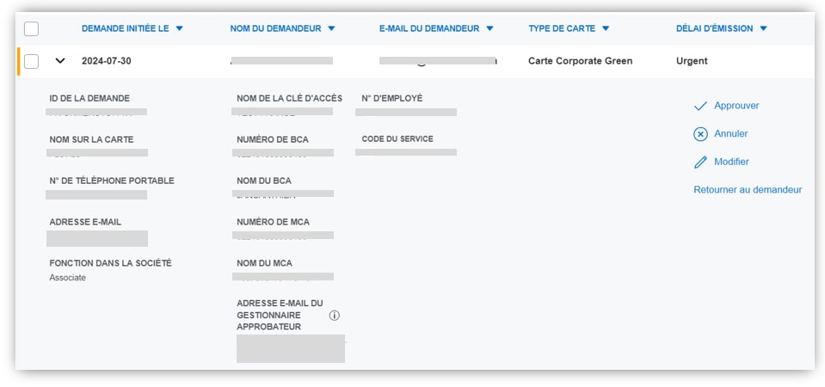Click the Annuler link text
The width and height of the screenshot is (825, 387).
pos(730,134)
